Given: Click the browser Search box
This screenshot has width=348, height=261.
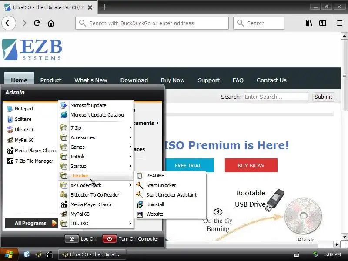Looking at the screenshot, I should click(258, 23).
